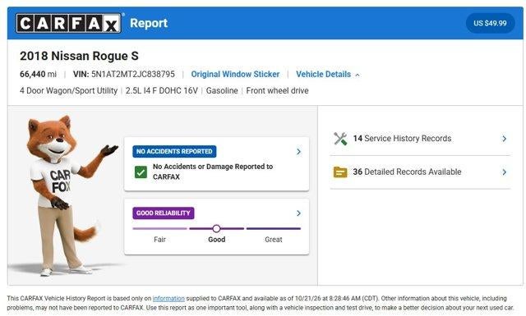This screenshot has width=526, height=316.
Task: Click the reliability slider handle at Good
Action: (x=216, y=228)
